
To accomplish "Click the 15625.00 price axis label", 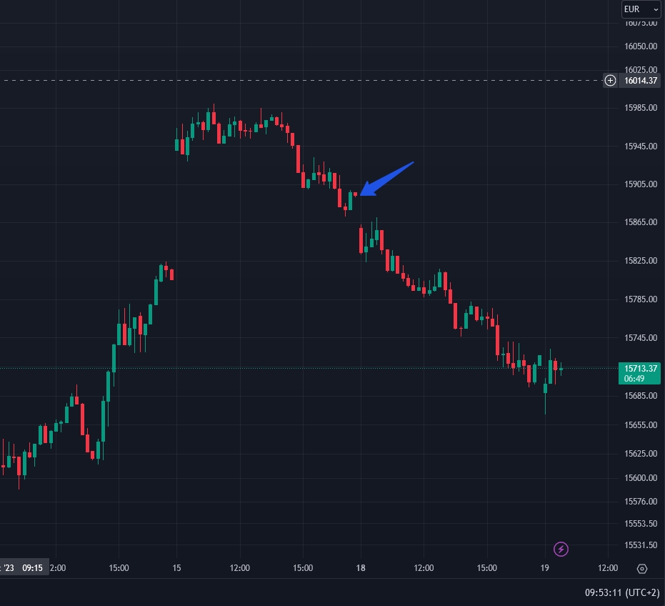I will [641, 454].
